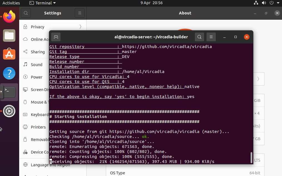Click the volume icon in top bar
The width and height of the screenshot is (282, 176).
click(x=264, y=3)
